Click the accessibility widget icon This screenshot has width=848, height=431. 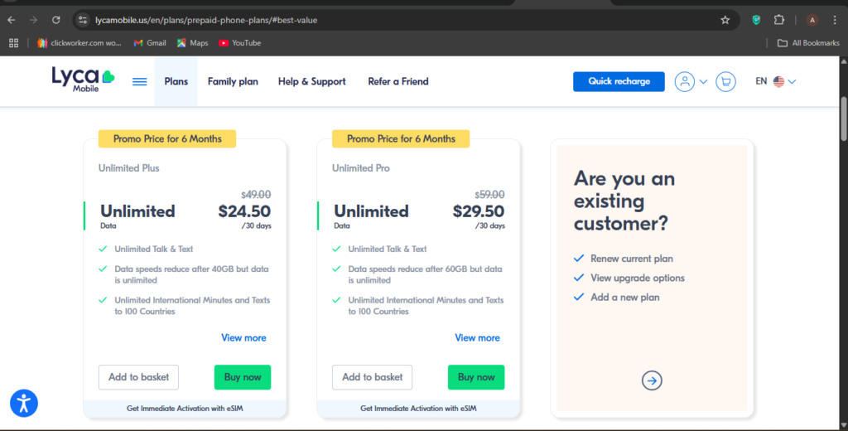24,403
